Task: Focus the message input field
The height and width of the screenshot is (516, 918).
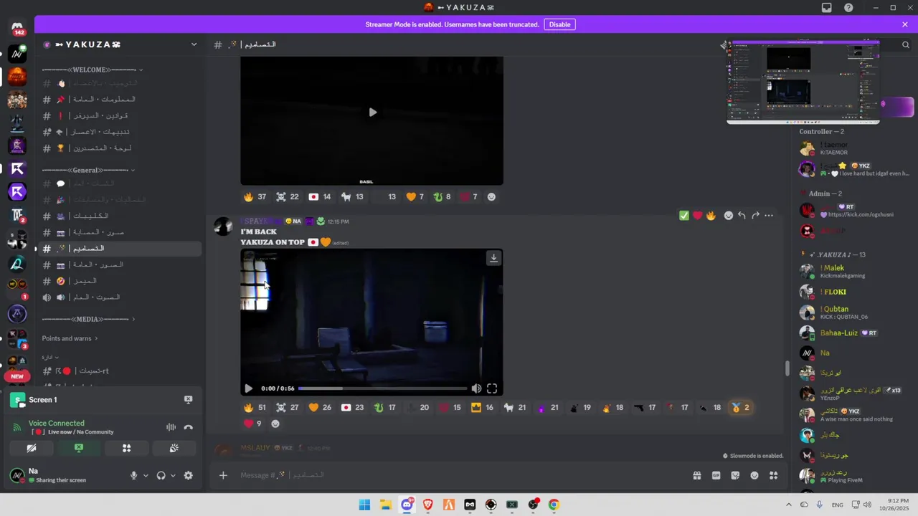Action: [459, 475]
